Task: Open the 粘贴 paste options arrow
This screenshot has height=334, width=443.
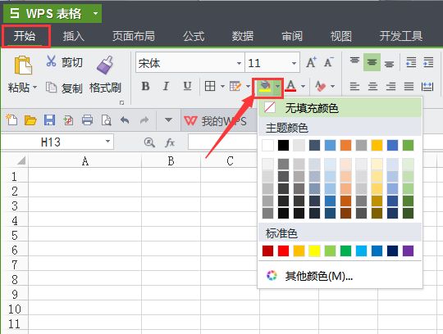Action: [x=34, y=88]
